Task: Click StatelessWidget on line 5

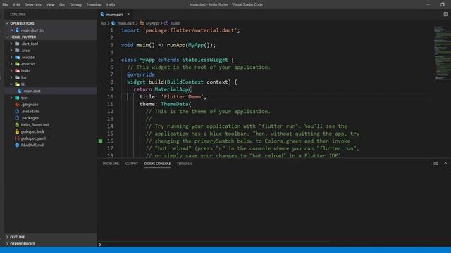Action: tap(205, 60)
